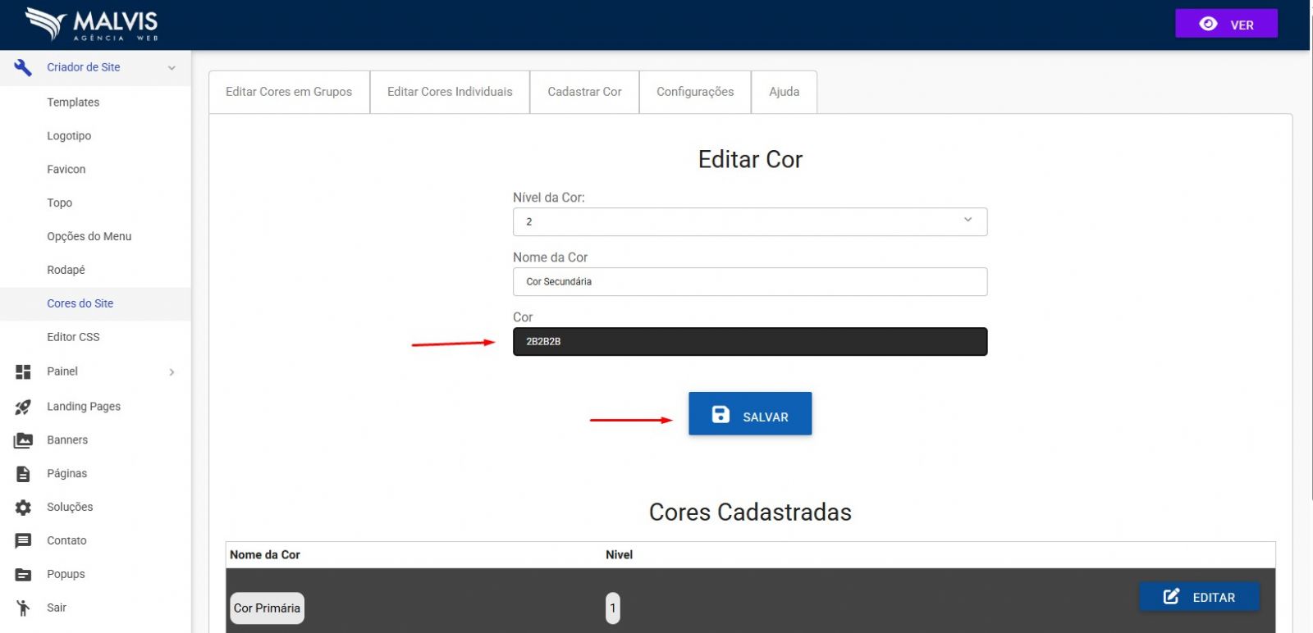This screenshot has width=1313, height=633.
Task: Click the Painel dashboard icon
Action: (23, 371)
